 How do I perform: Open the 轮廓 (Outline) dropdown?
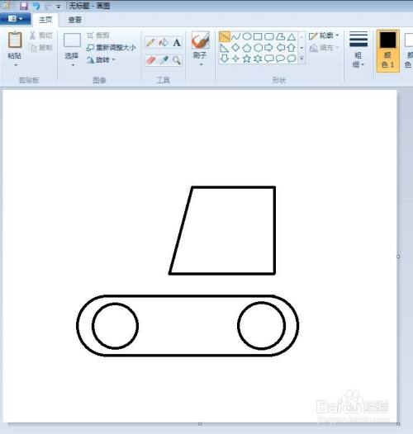coord(324,35)
